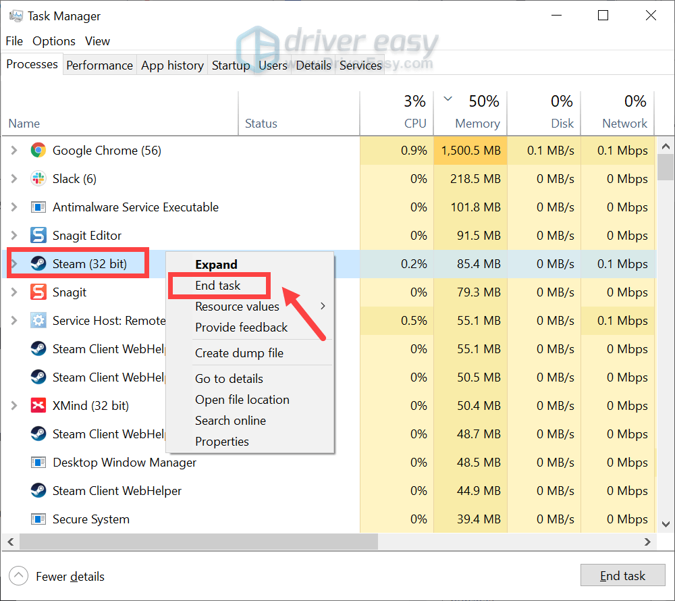Click the Slack process icon
The image size is (675, 601).
pos(38,178)
